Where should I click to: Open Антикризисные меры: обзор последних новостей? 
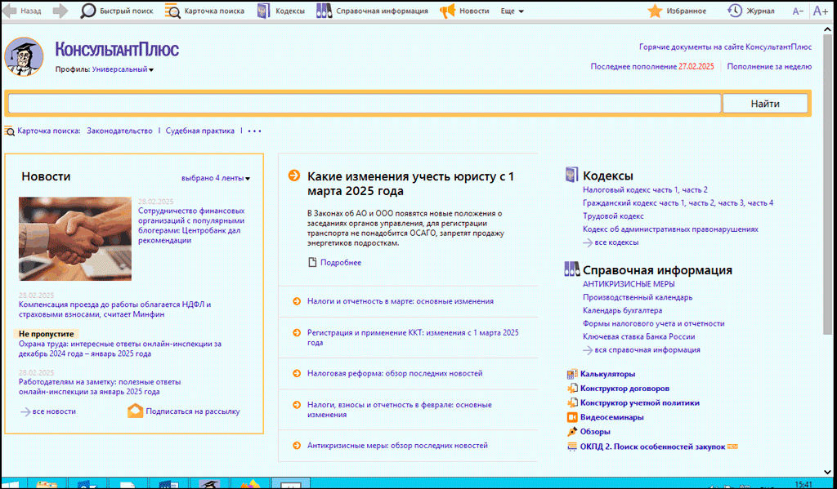[397, 445]
